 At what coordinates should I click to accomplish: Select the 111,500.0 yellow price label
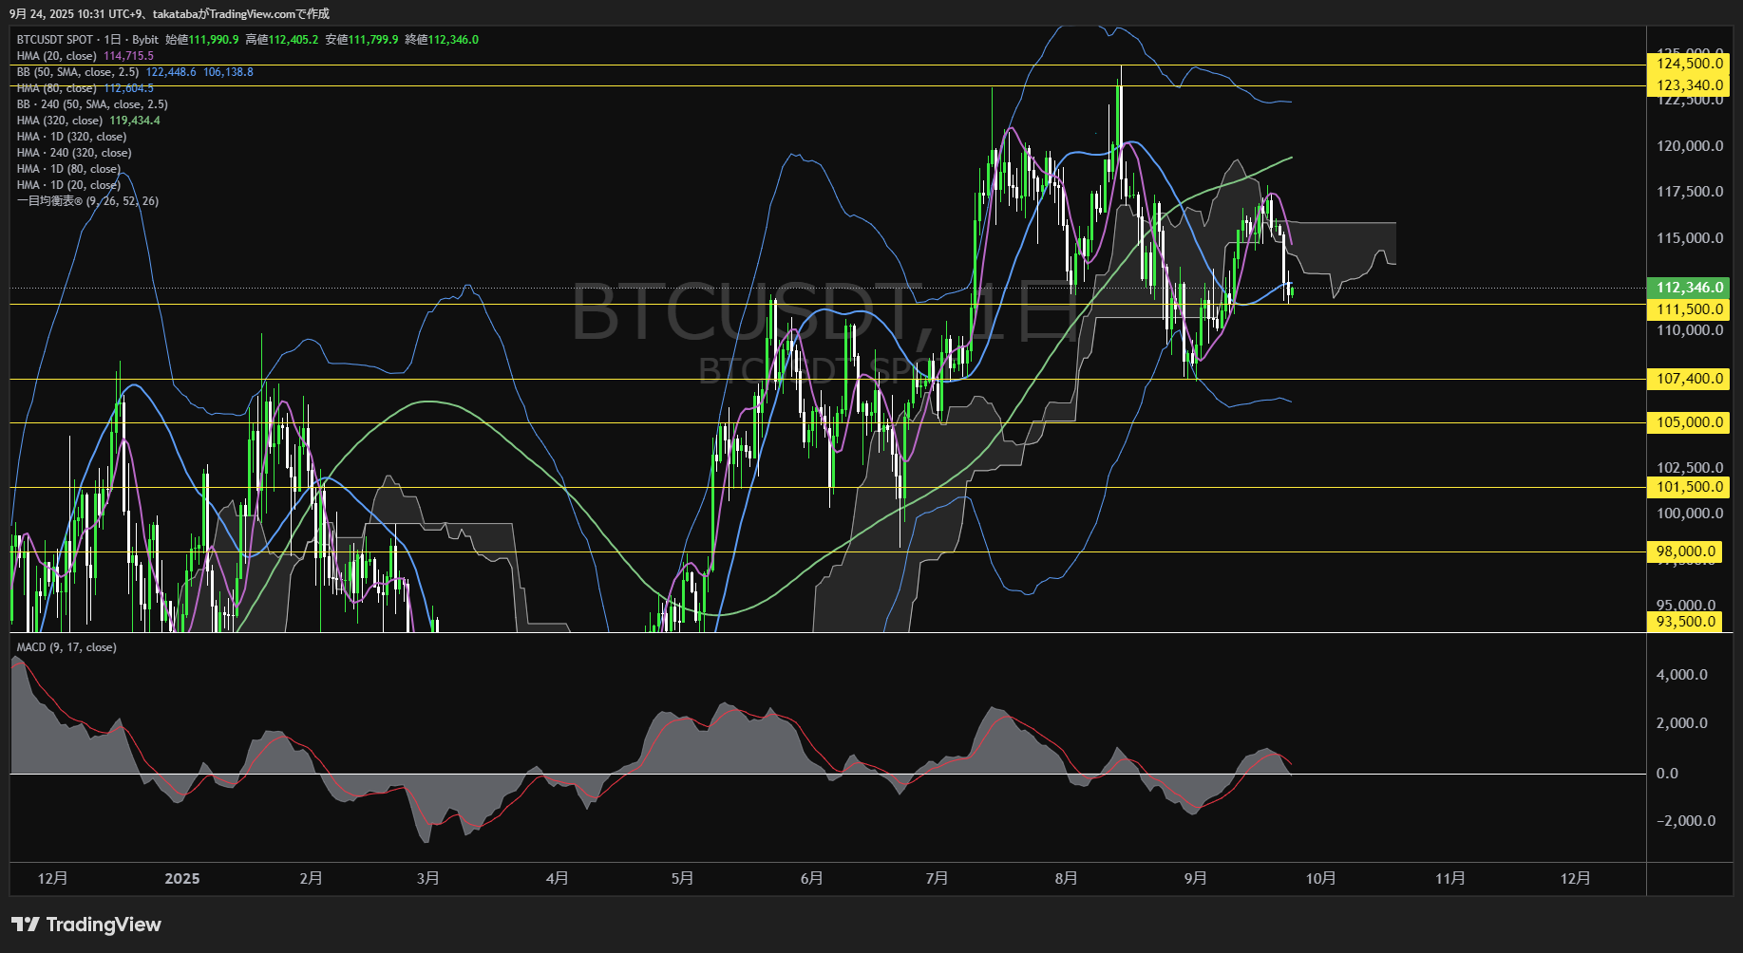point(1690,309)
